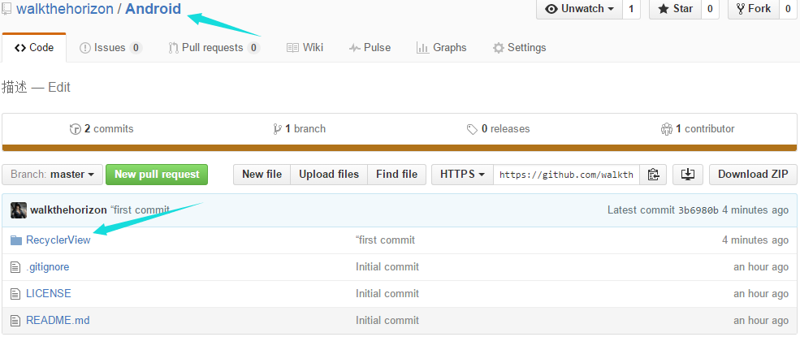Switch to the Issues tab
The width and height of the screenshot is (800, 337).
(110, 47)
